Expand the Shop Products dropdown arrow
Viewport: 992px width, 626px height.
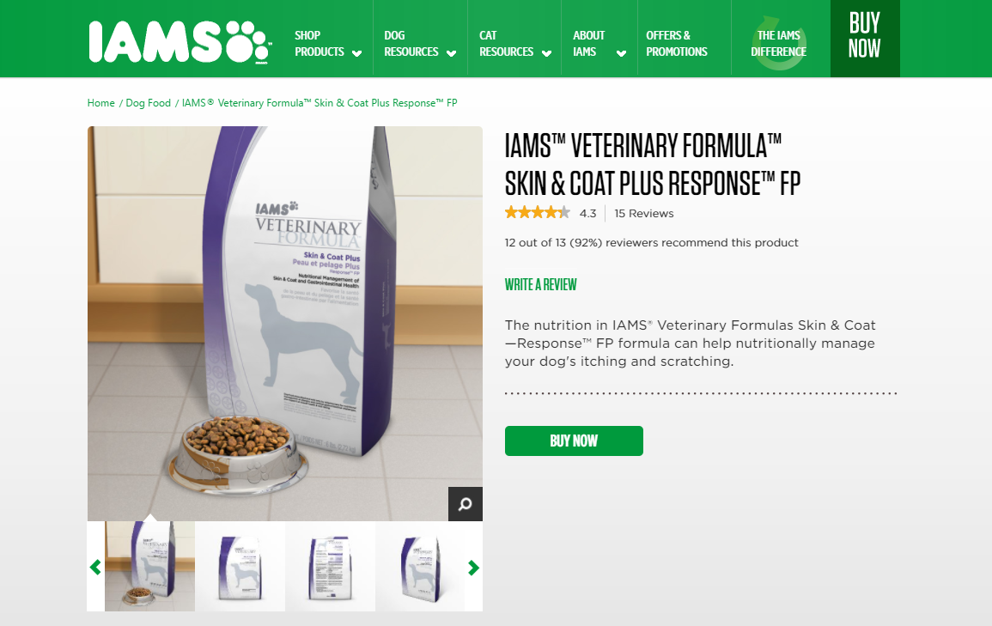click(x=356, y=53)
